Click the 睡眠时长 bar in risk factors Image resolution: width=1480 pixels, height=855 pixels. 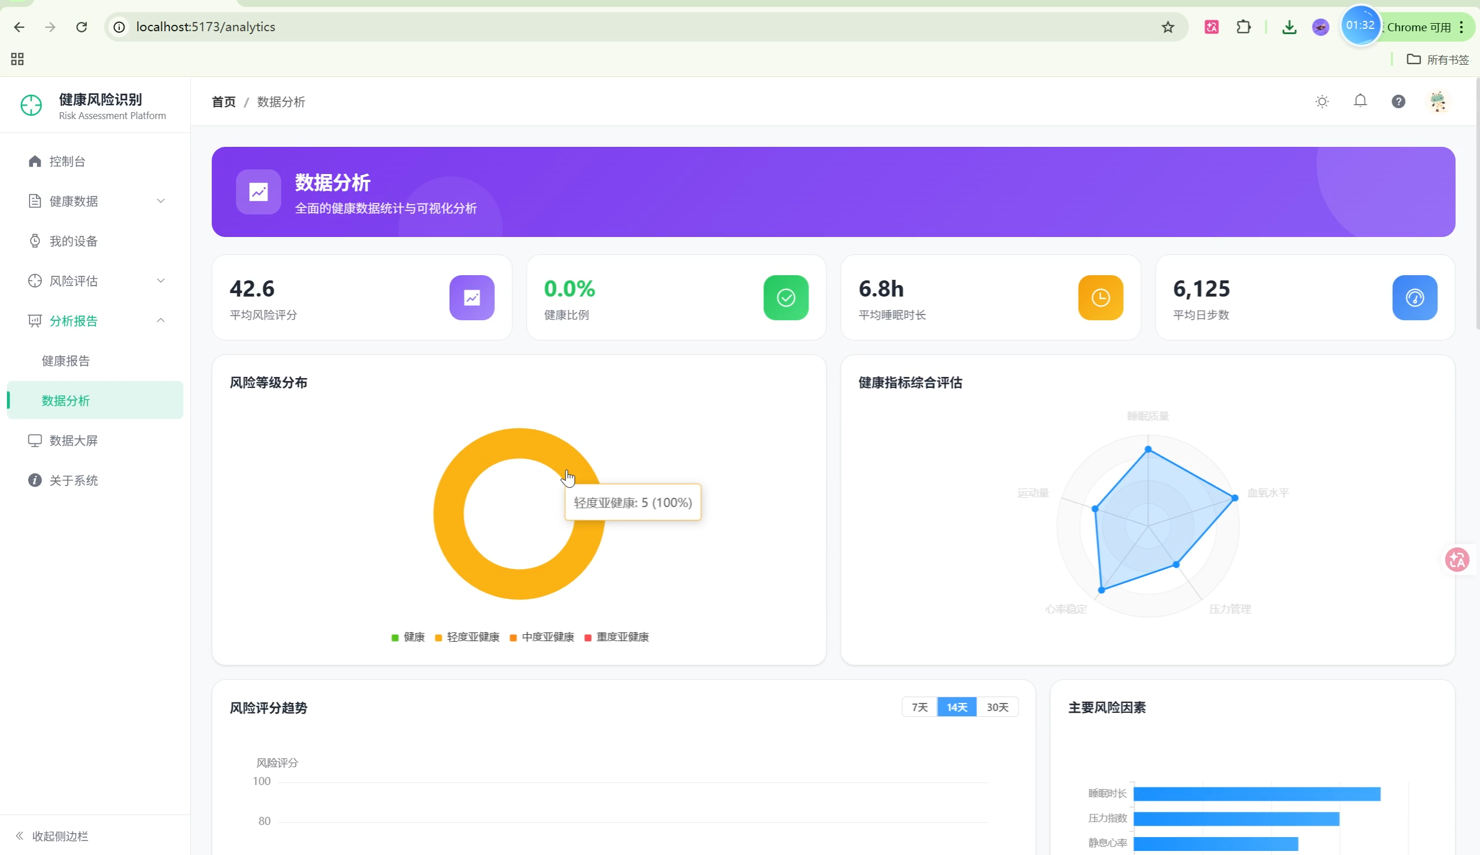coord(1256,794)
